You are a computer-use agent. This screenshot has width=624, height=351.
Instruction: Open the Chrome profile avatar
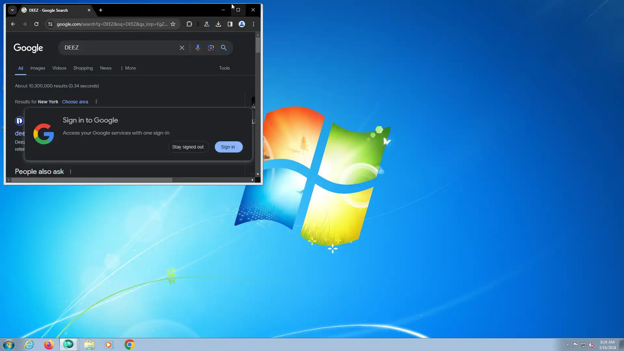242,24
